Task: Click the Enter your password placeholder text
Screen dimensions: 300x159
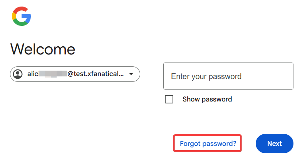Action: point(206,76)
